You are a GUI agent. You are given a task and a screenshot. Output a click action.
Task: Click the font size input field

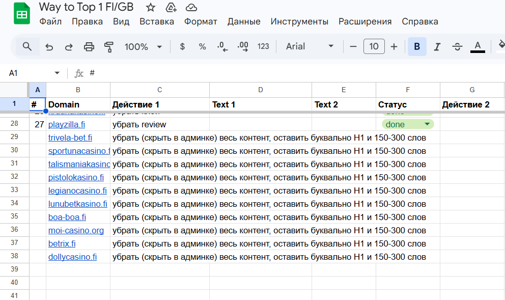click(x=374, y=47)
